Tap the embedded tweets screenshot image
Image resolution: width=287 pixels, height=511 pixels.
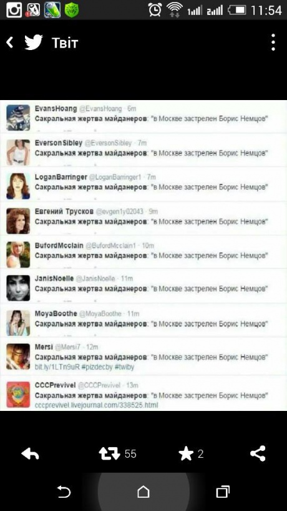tap(143, 255)
